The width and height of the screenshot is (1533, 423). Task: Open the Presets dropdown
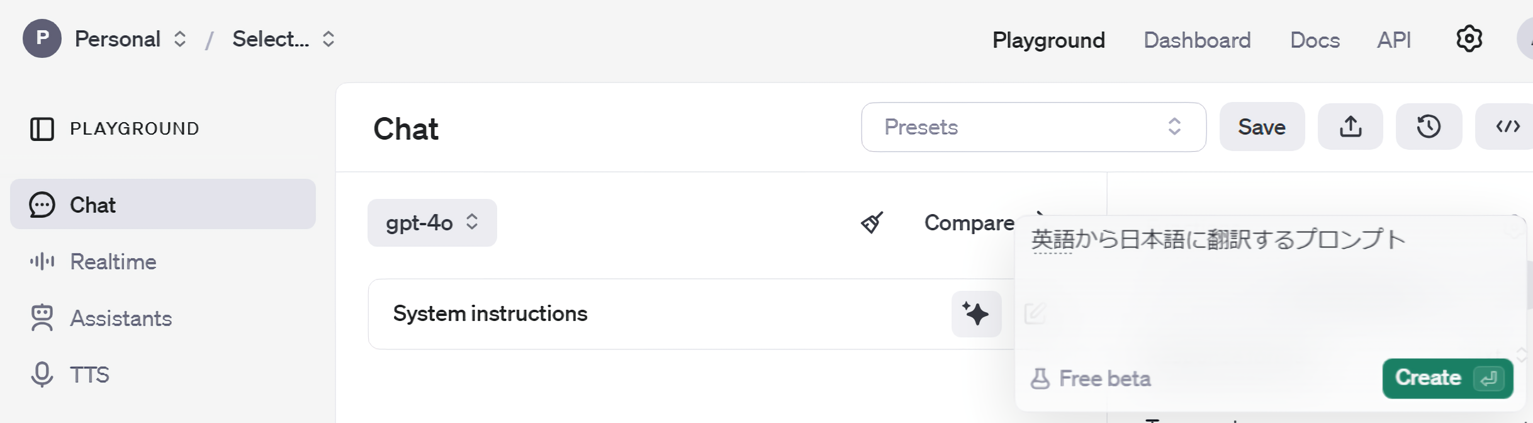pos(1033,127)
